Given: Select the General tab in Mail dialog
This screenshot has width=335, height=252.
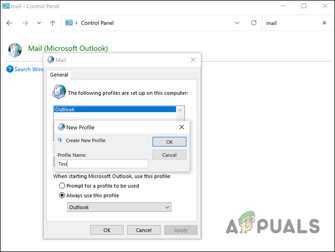Looking at the screenshot, I should click(x=59, y=75).
